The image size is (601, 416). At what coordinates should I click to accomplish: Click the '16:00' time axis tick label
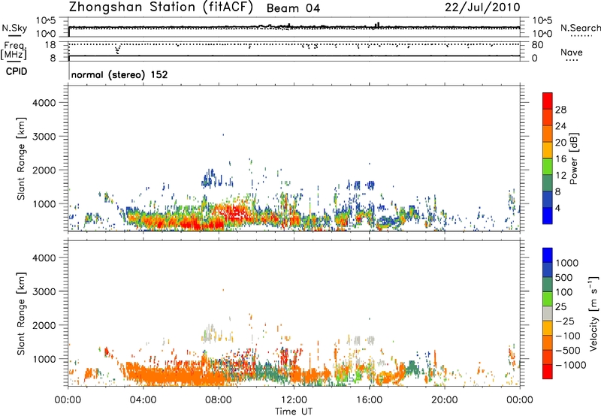(369, 400)
